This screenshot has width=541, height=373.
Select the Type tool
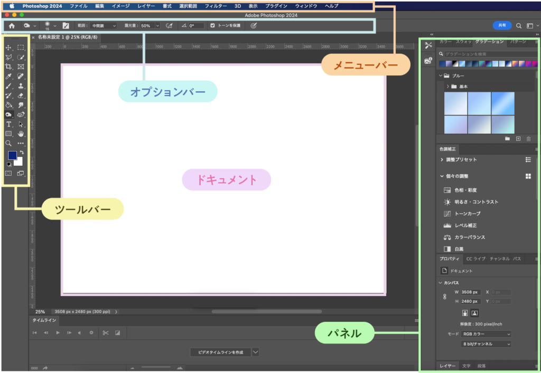pos(8,124)
